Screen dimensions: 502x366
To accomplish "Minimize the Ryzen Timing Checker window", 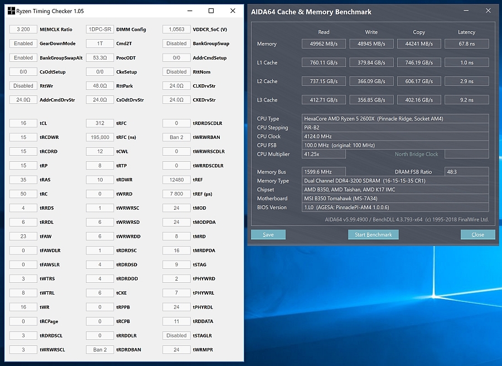I will pyautogui.click(x=190, y=11).
